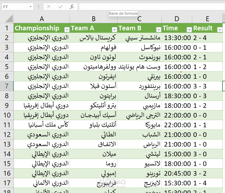
Task: Select cell لايبزيج in row 17
Action: point(139,183)
